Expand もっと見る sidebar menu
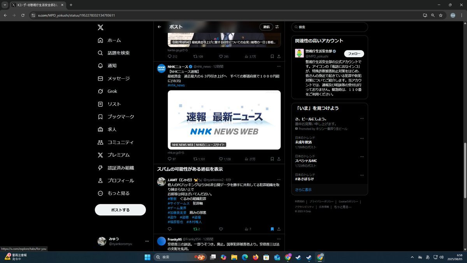467x263 pixels. pos(114,193)
